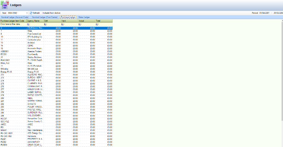283x147 pixels.
Task: Click the Refresh icon in the toolbar
Action: click(x=31, y=13)
